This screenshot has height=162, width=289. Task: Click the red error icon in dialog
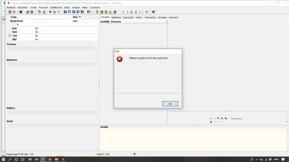[x=119, y=59]
